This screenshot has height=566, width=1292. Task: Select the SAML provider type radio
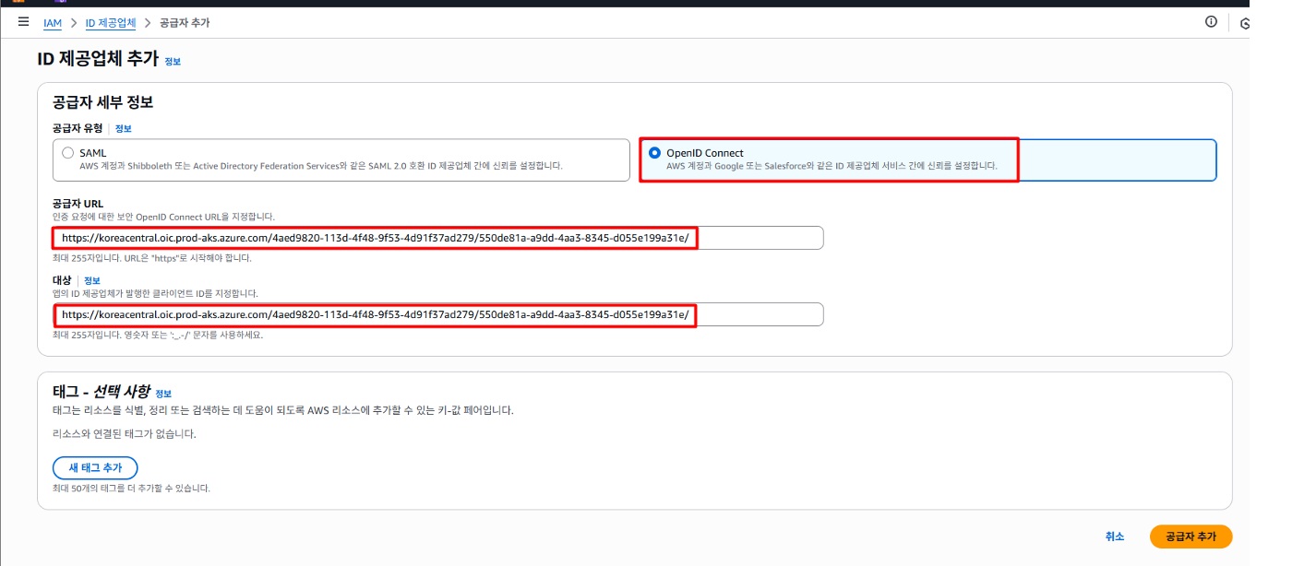click(x=68, y=153)
